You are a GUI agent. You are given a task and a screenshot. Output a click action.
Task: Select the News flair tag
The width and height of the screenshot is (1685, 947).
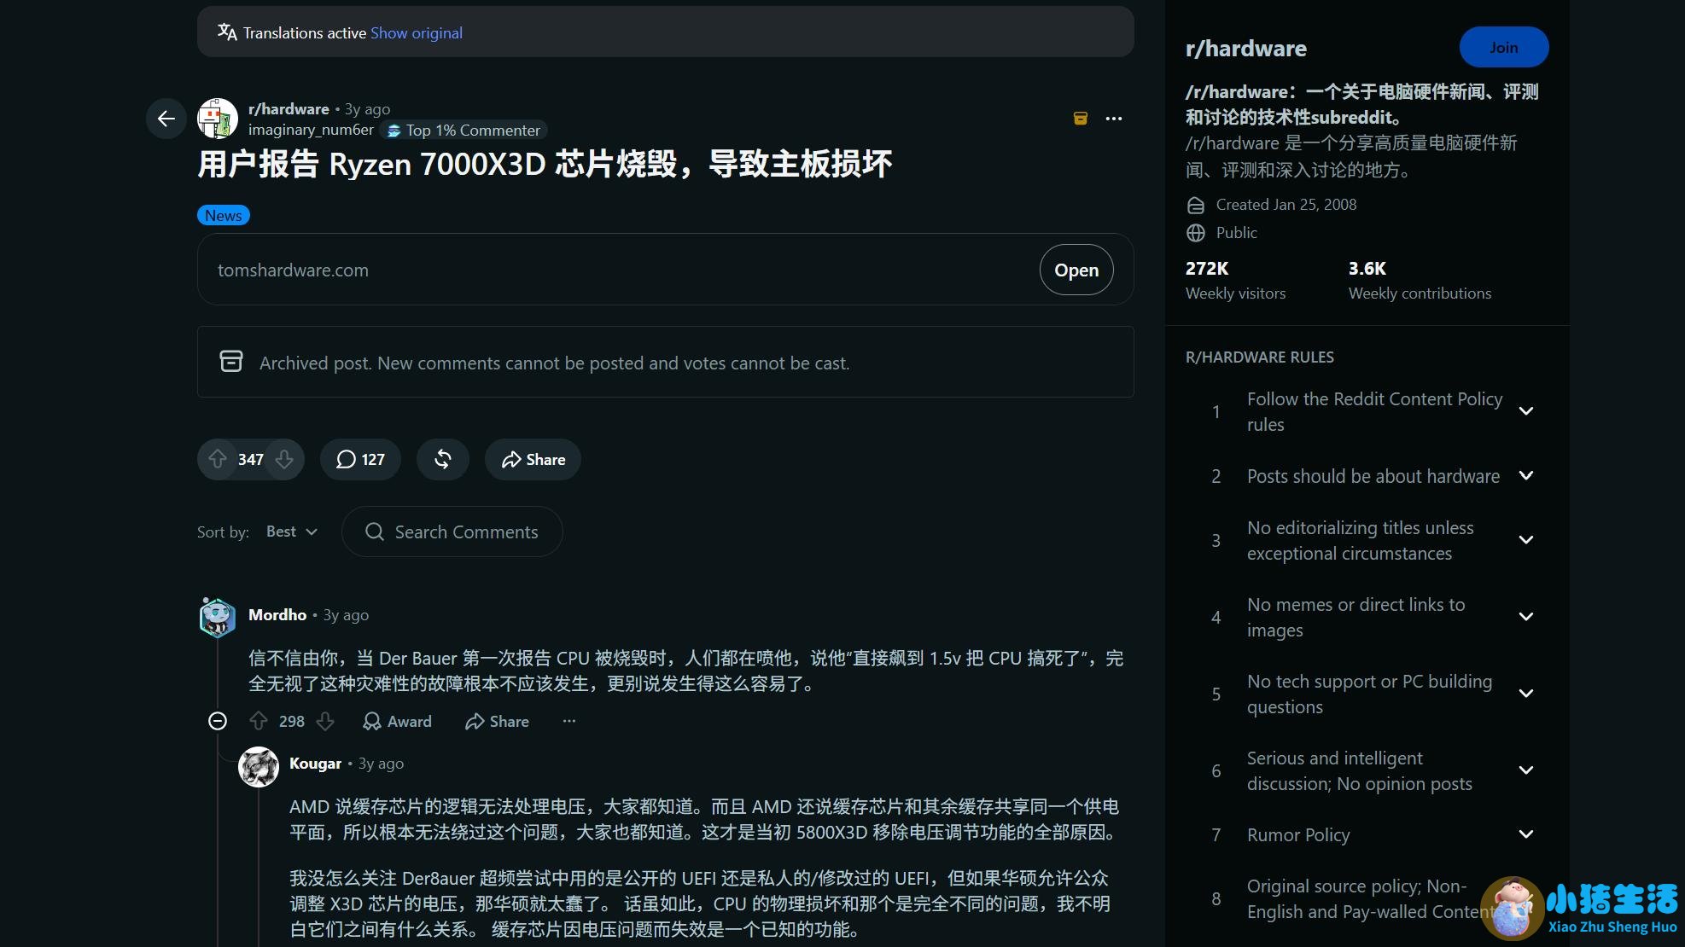coord(224,215)
